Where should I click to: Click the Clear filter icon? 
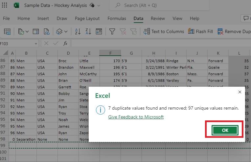[x=123, y=31]
